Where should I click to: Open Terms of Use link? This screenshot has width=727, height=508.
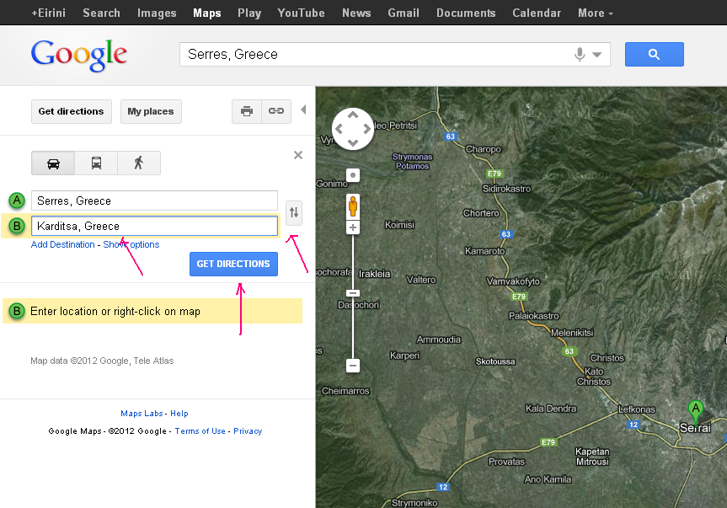200,431
